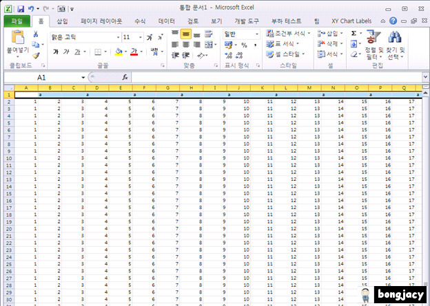430x306 pixels.
Task: Click the text Orientation icon
Action: (x=201, y=55)
